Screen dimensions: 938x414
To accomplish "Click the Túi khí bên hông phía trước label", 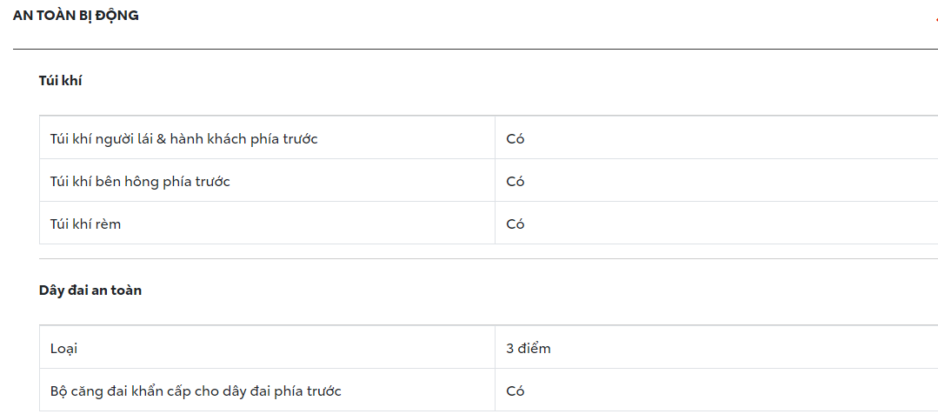I will pos(140,181).
